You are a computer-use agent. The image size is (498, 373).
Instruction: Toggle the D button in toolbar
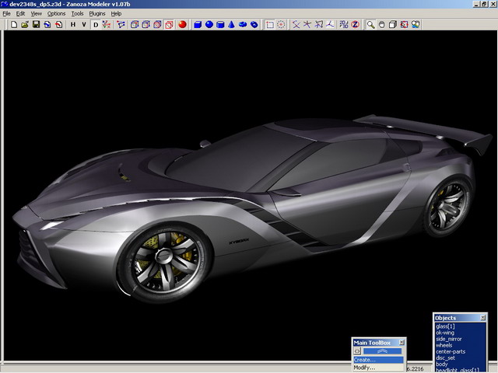tap(96, 25)
